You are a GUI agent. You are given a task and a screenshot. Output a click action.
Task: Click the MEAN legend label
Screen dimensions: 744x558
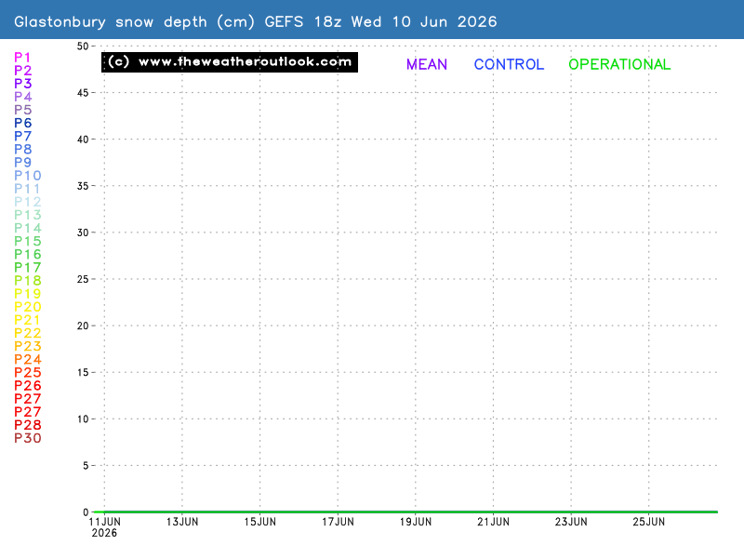tap(427, 64)
